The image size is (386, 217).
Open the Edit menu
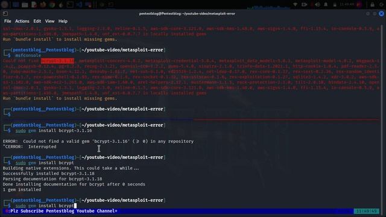click(x=37, y=21)
